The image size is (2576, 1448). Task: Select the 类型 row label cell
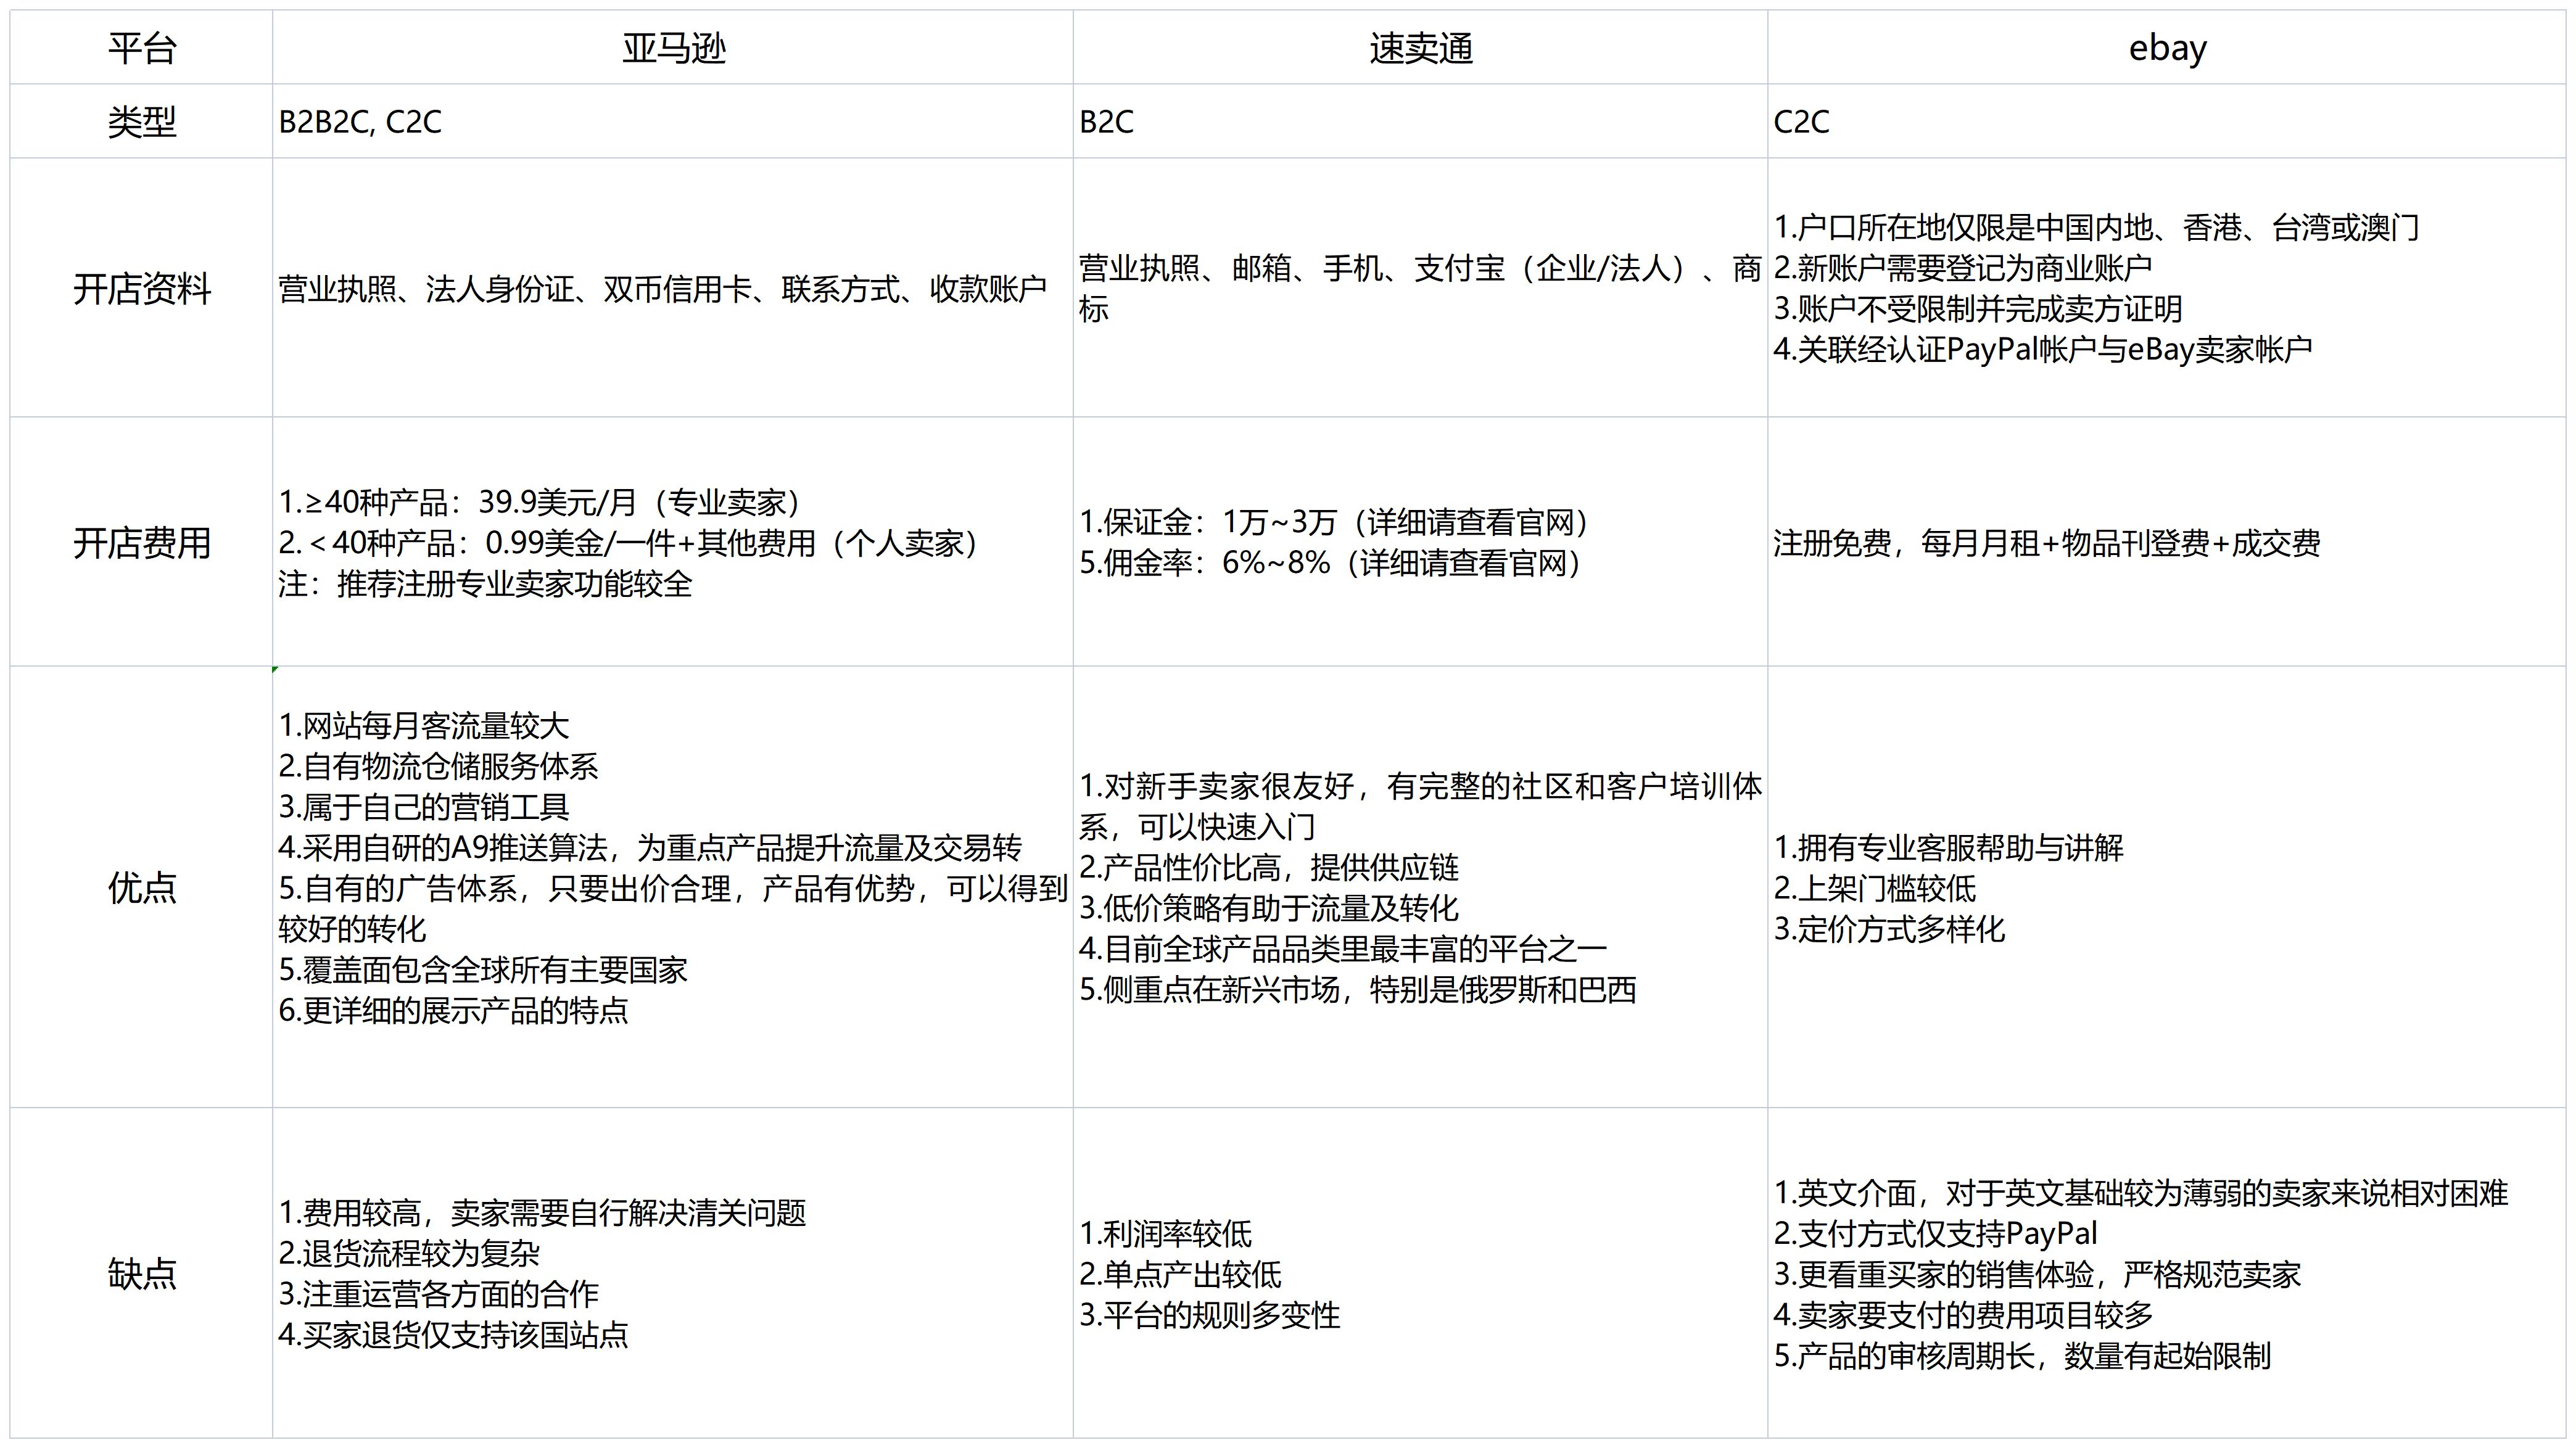(x=141, y=121)
